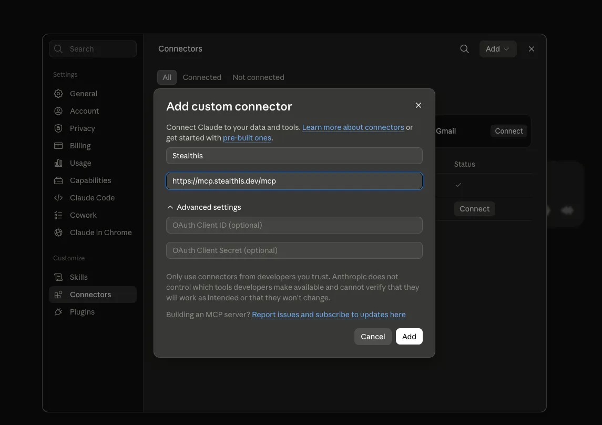The height and width of the screenshot is (425, 602).
Task: Click the Gmail connector label
Action: click(x=446, y=131)
